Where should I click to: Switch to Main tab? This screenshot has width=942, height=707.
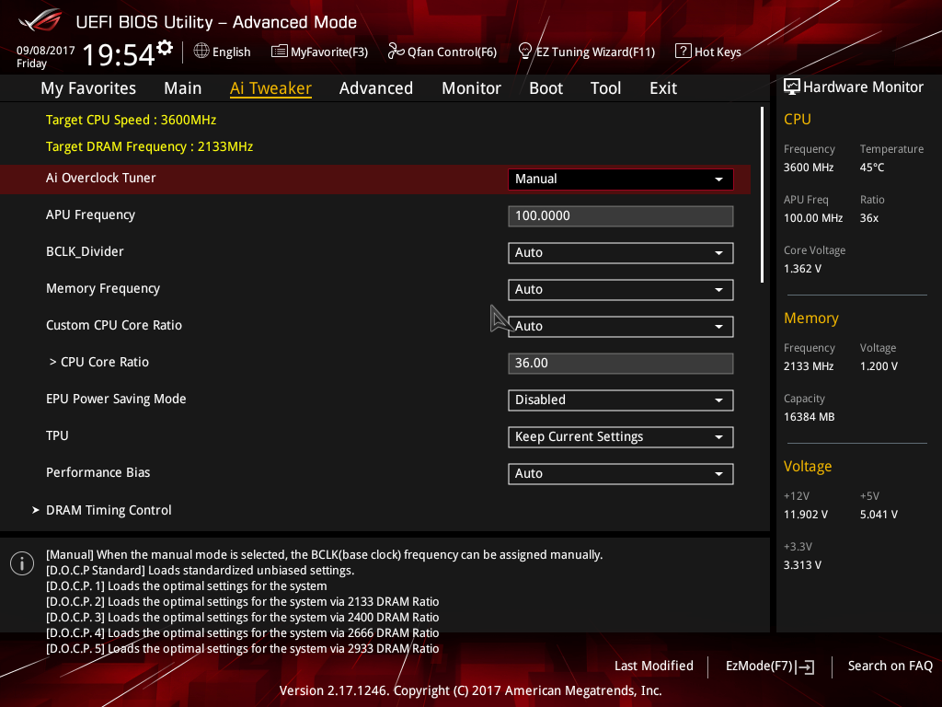coord(183,88)
